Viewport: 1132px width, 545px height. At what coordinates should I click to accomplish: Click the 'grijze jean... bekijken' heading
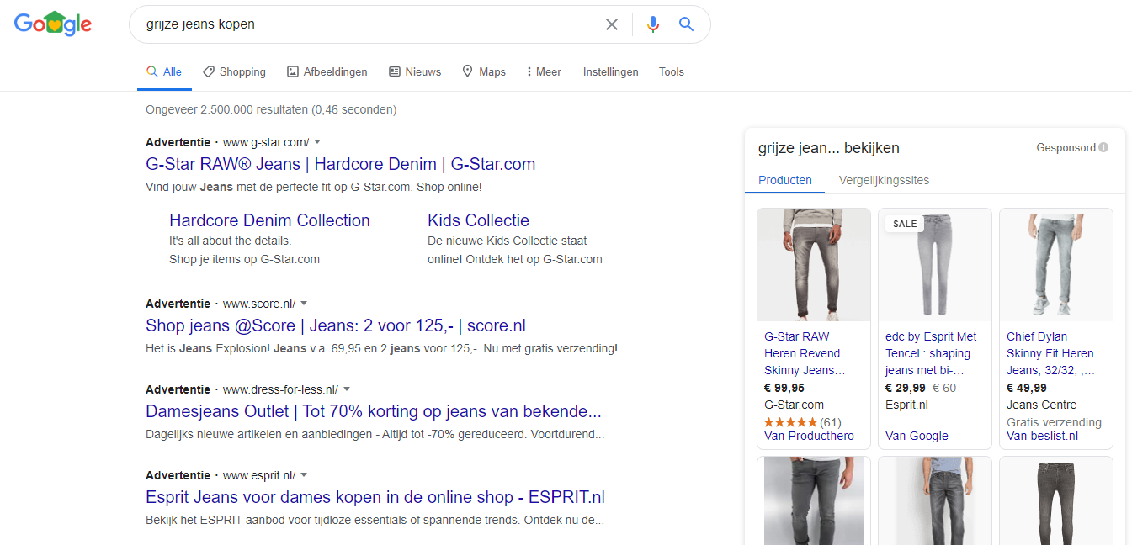point(829,148)
